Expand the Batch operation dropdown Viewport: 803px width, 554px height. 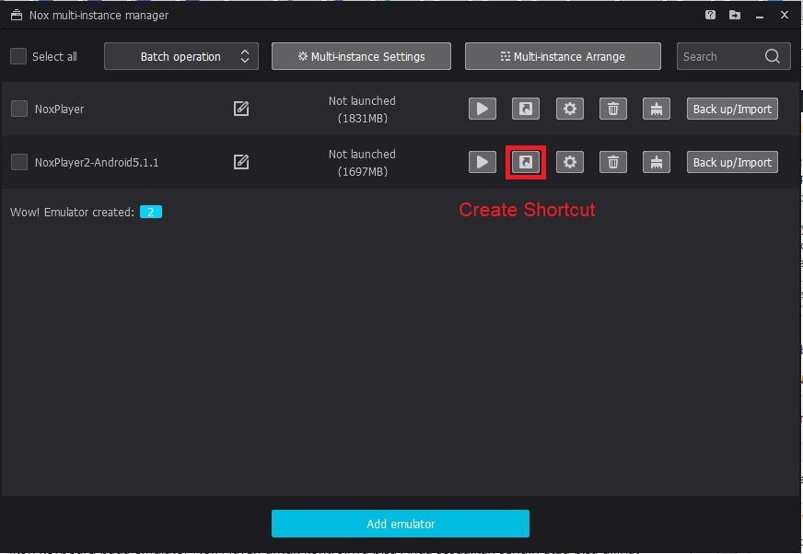tap(181, 56)
